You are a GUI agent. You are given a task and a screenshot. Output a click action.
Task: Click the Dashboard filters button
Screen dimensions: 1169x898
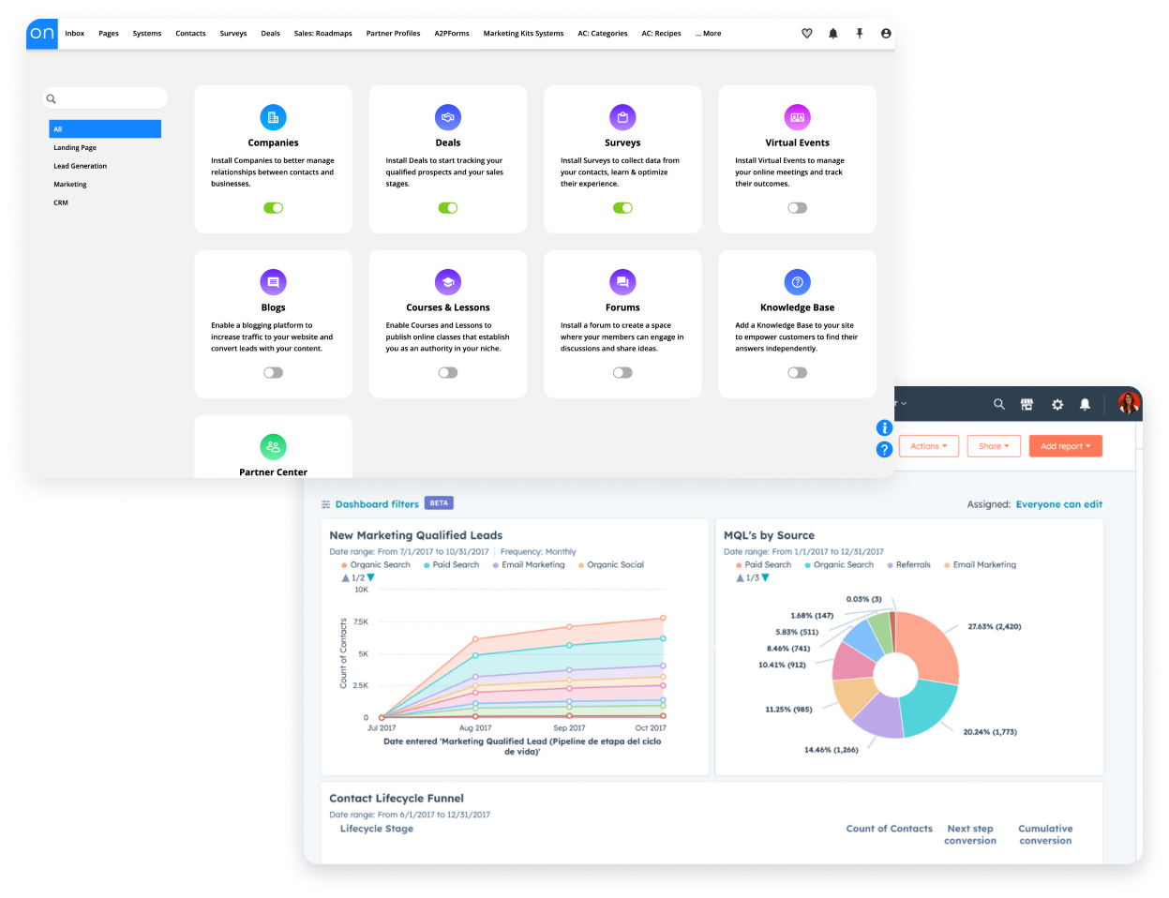coord(376,502)
